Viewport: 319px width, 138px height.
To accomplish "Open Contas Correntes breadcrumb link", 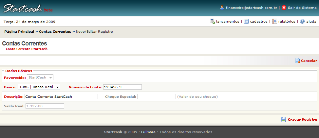I will click(x=55, y=32).
